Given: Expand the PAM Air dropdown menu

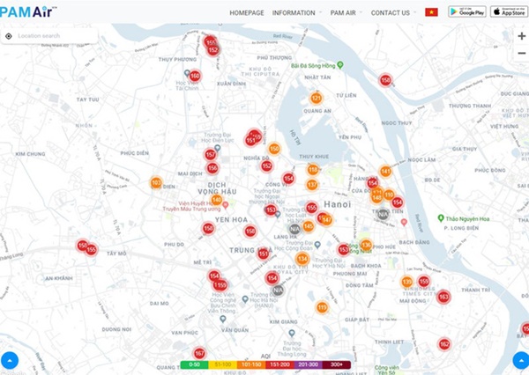Looking at the screenshot, I should pyautogui.click(x=348, y=12).
